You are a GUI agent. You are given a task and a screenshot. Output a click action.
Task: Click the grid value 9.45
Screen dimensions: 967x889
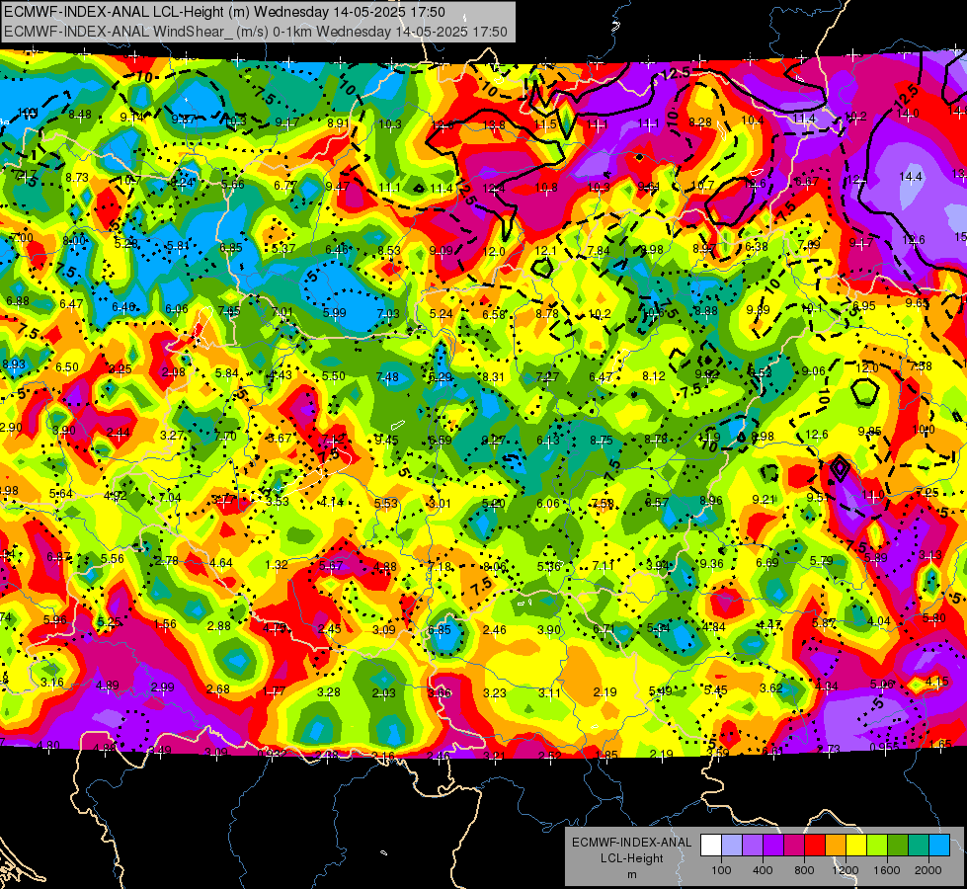pos(386,441)
